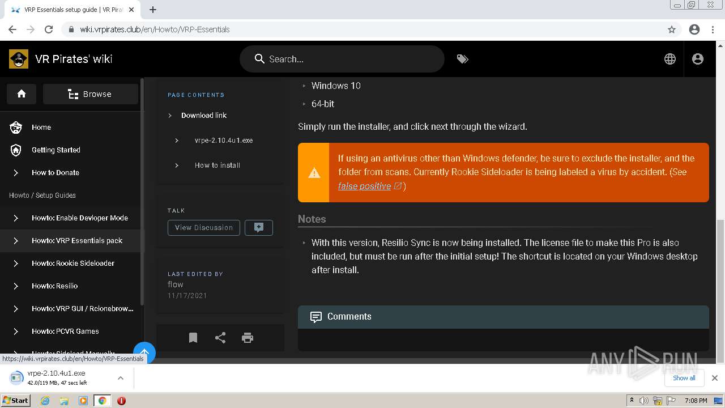Open Chrome profile avatar menu
Image resolution: width=725 pixels, height=408 pixels.
pyautogui.click(x=694, y=29)
